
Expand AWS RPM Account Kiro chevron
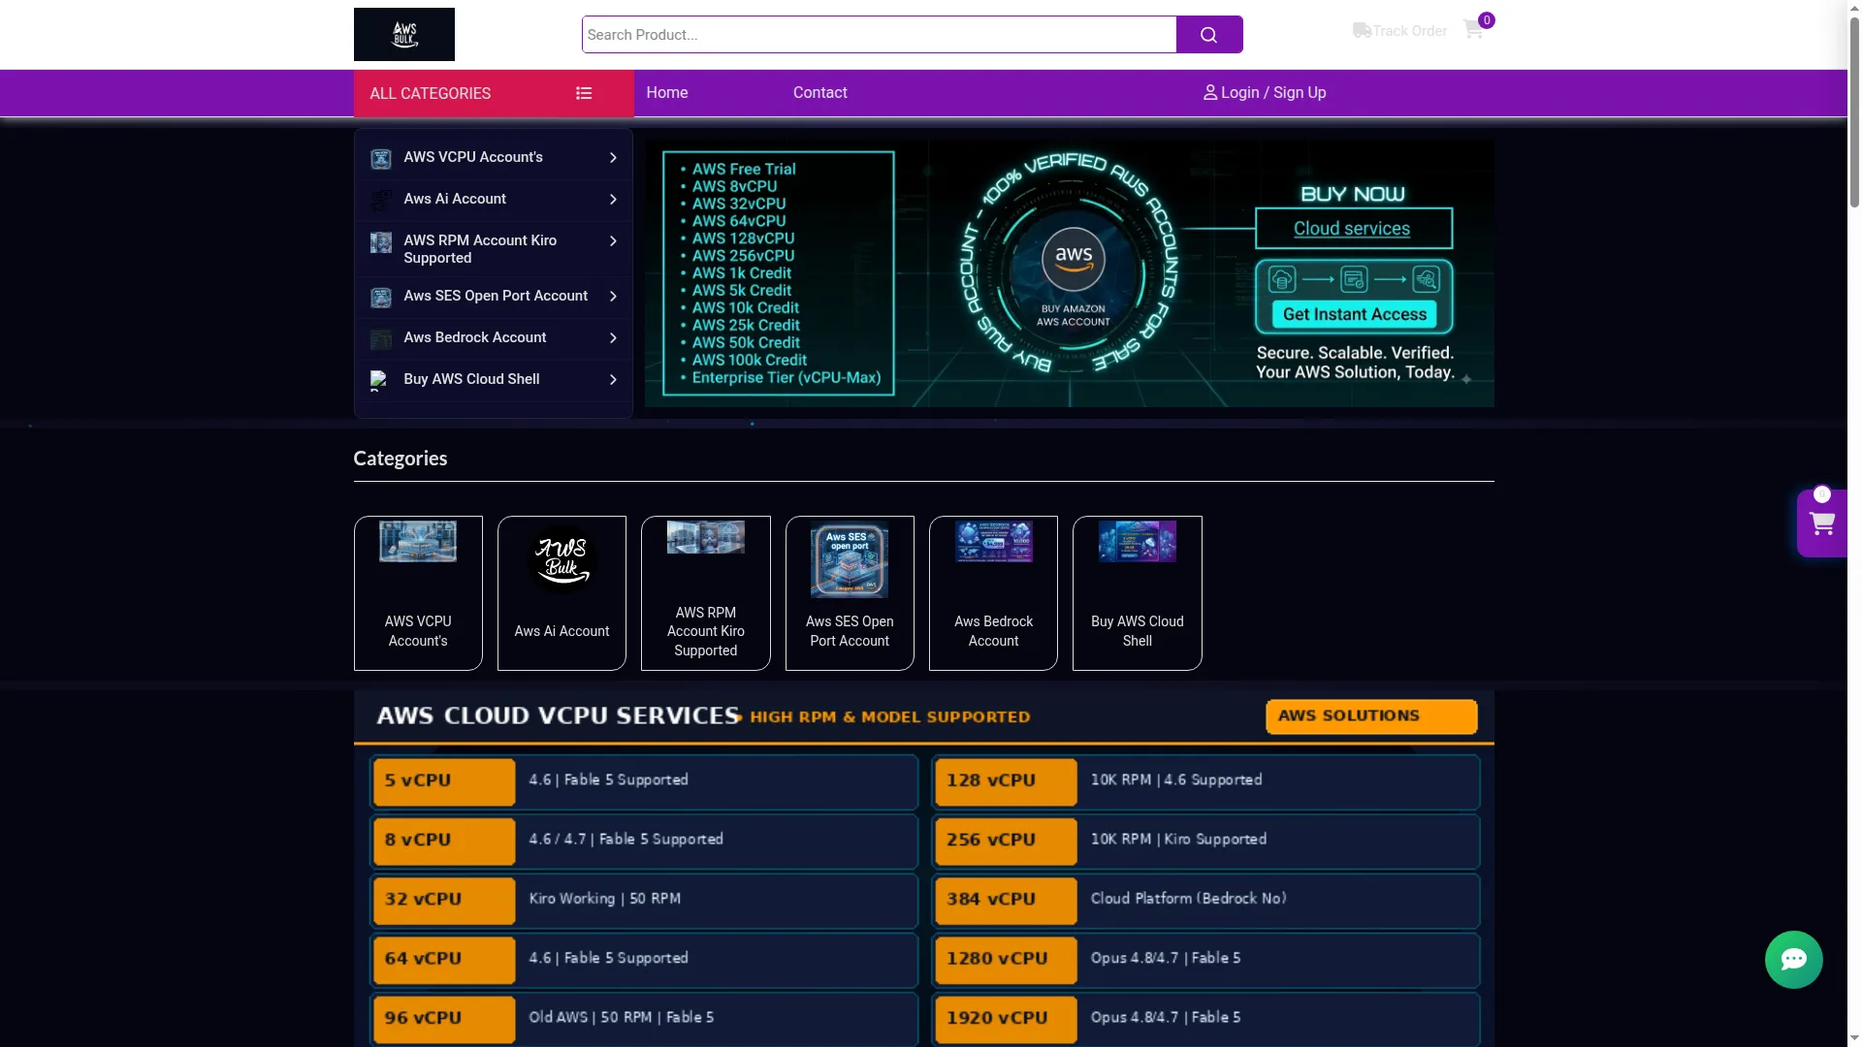613,241
